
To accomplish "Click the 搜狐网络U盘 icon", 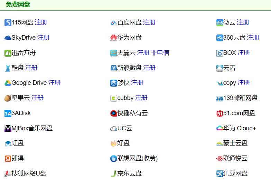I will [x=8, y=174].
